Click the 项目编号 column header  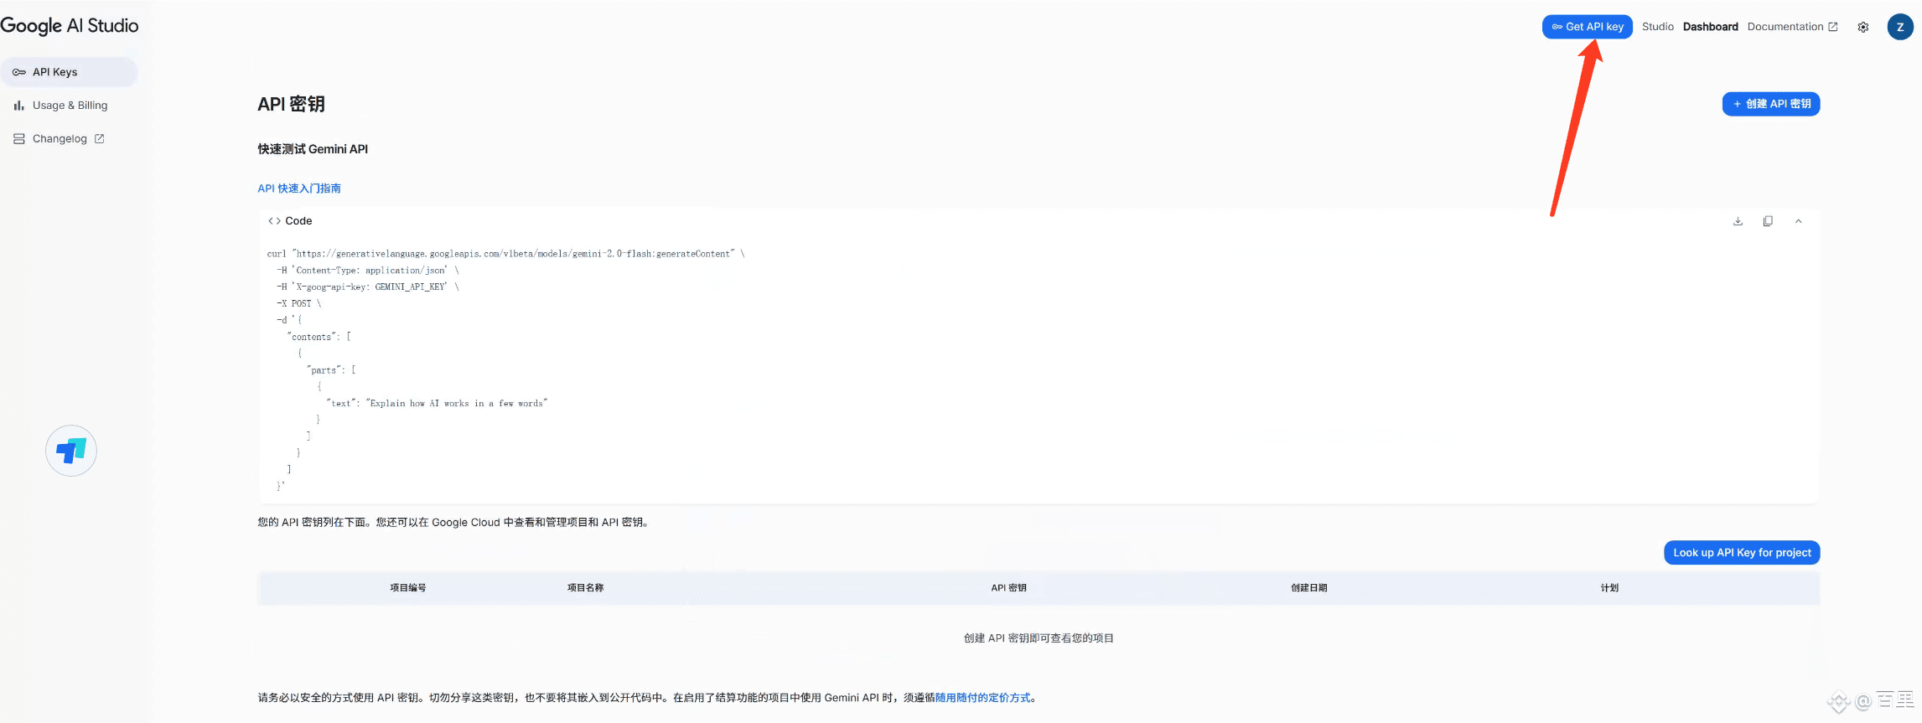point(408,588)
